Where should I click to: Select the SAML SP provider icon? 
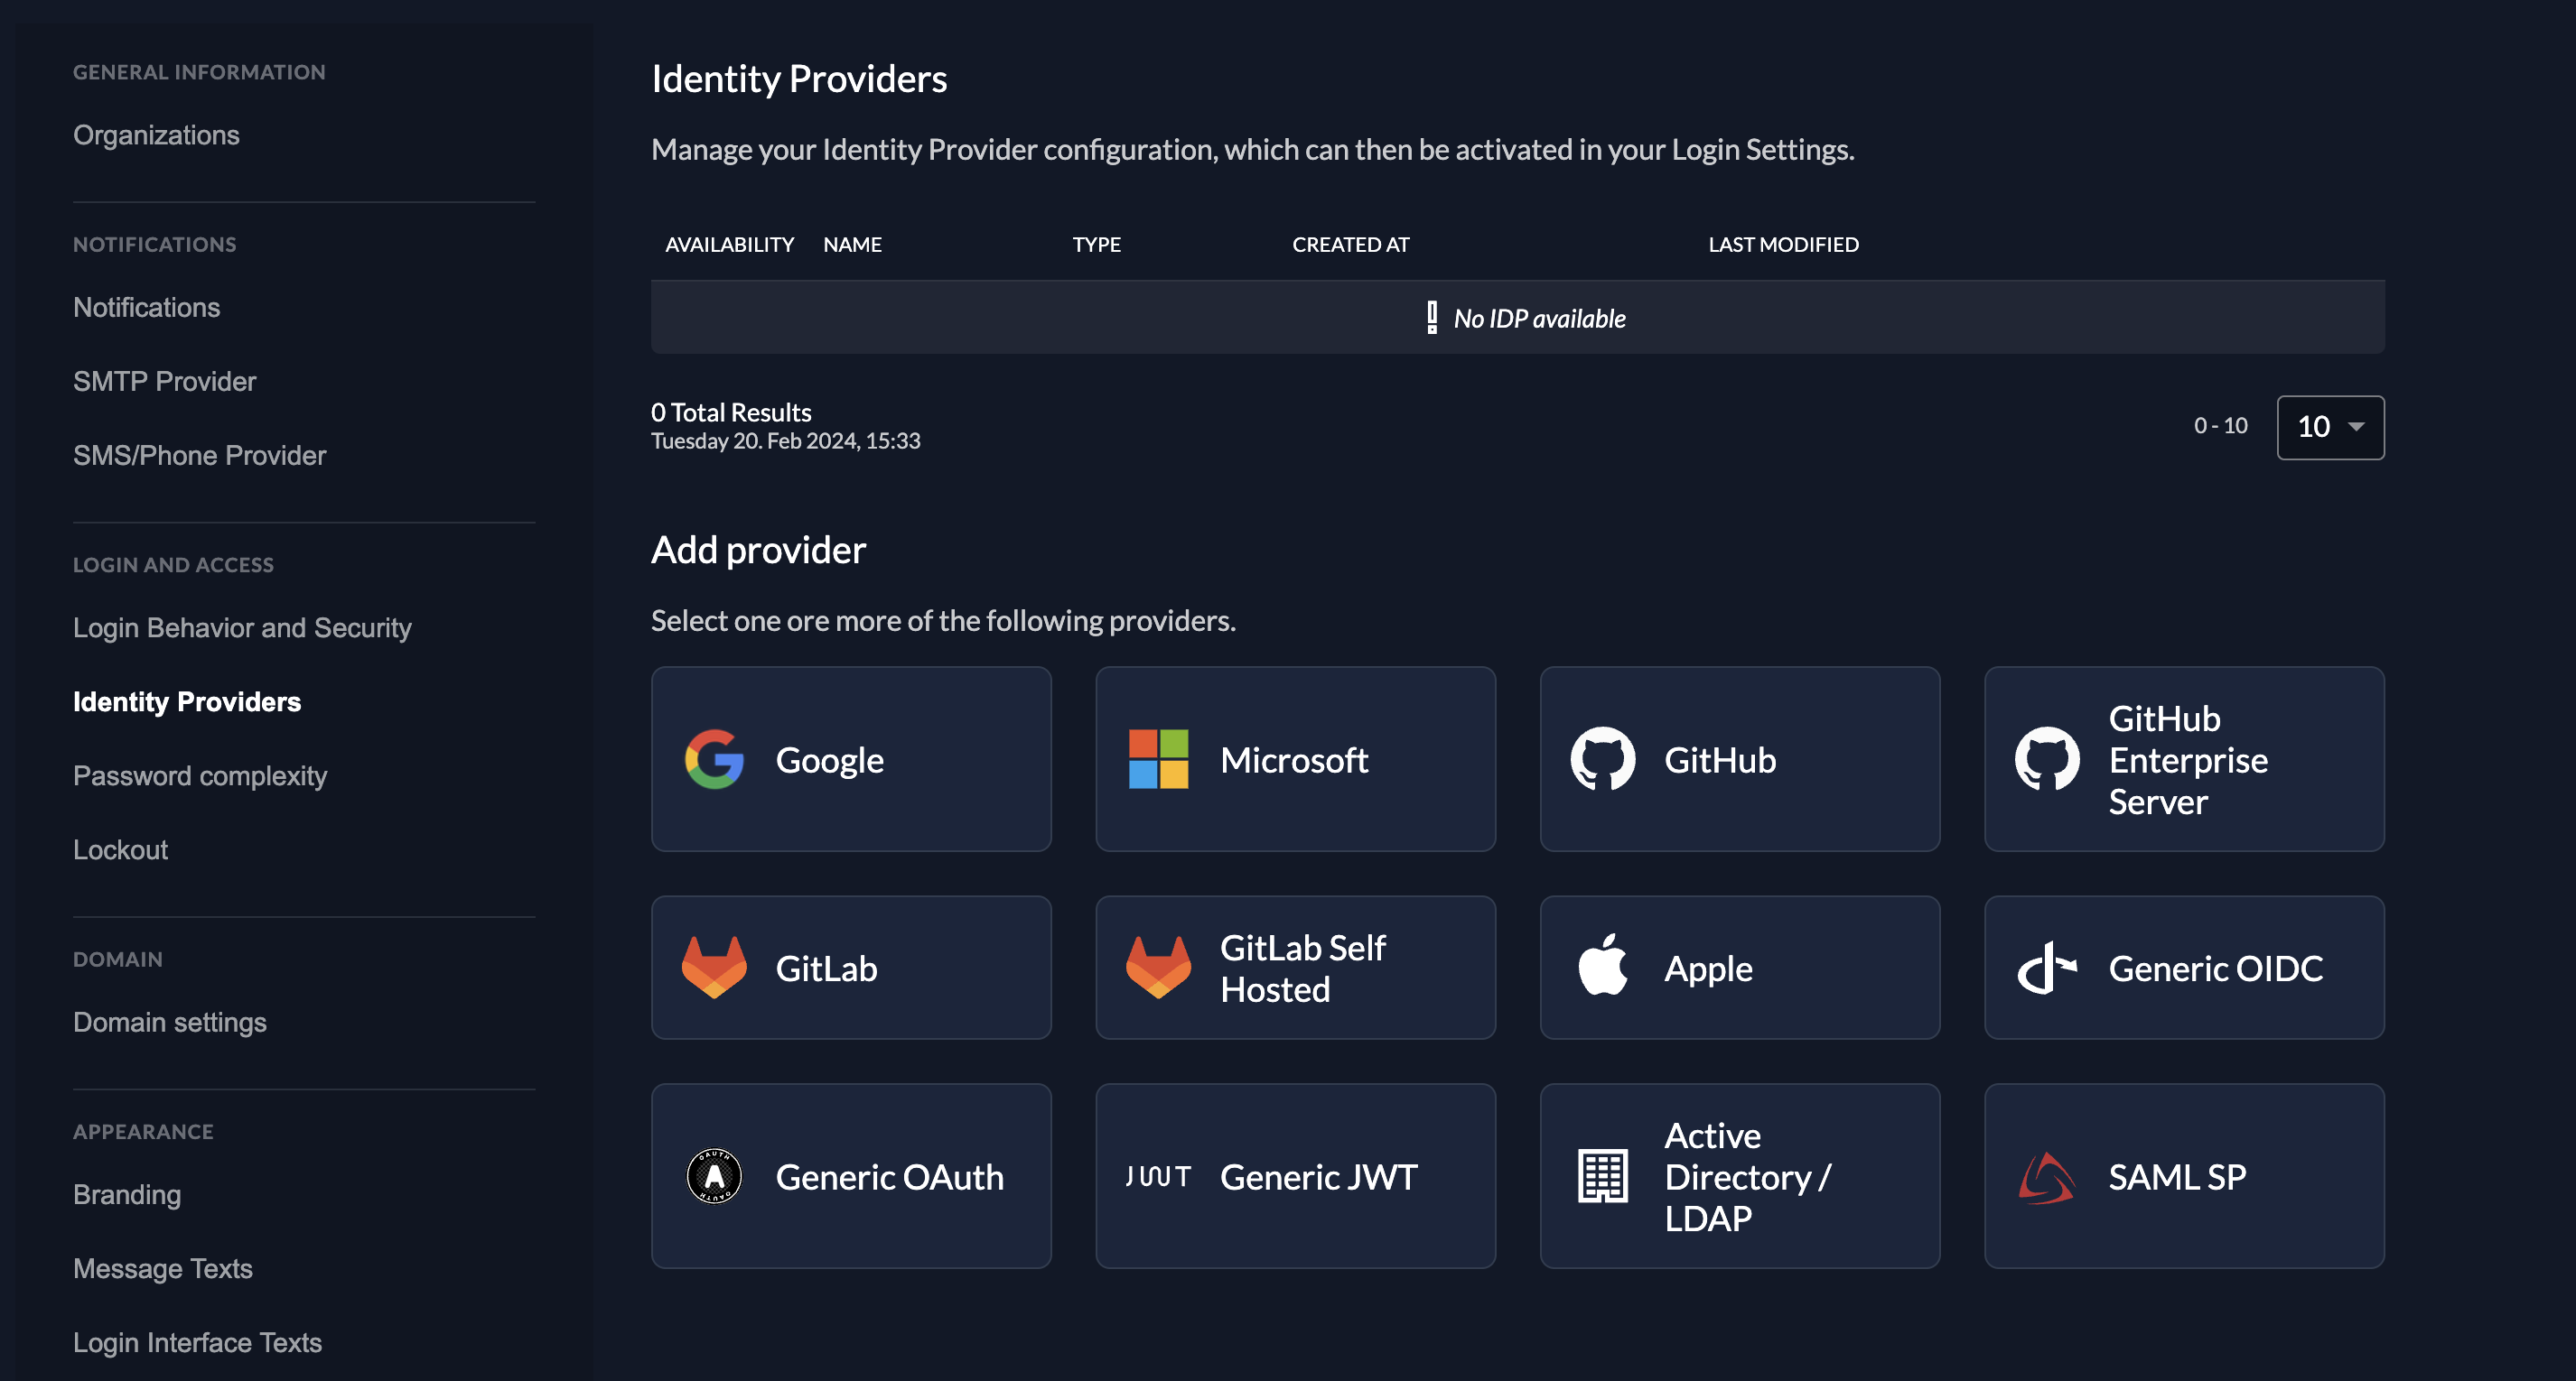[2046, 1175]
